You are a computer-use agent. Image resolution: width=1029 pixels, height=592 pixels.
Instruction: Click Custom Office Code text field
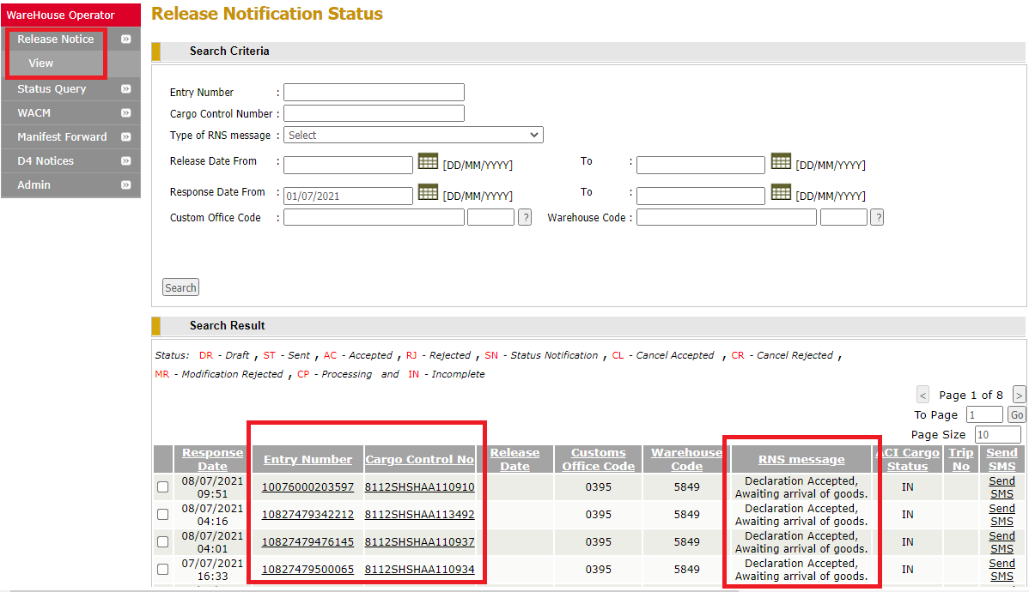(x=374, y=217)
